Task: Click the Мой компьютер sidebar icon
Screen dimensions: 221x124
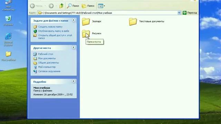Action: (x=35, y=67)
